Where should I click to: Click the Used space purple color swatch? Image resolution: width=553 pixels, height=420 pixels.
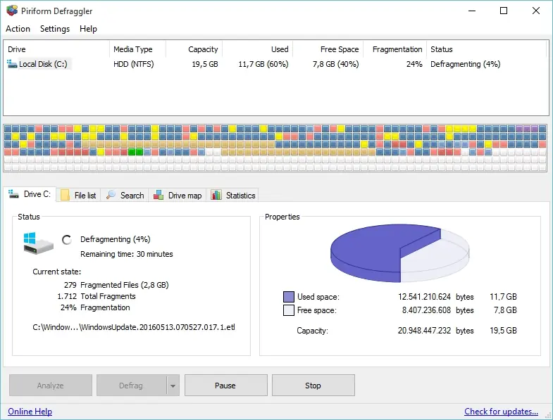click(289, 297)
